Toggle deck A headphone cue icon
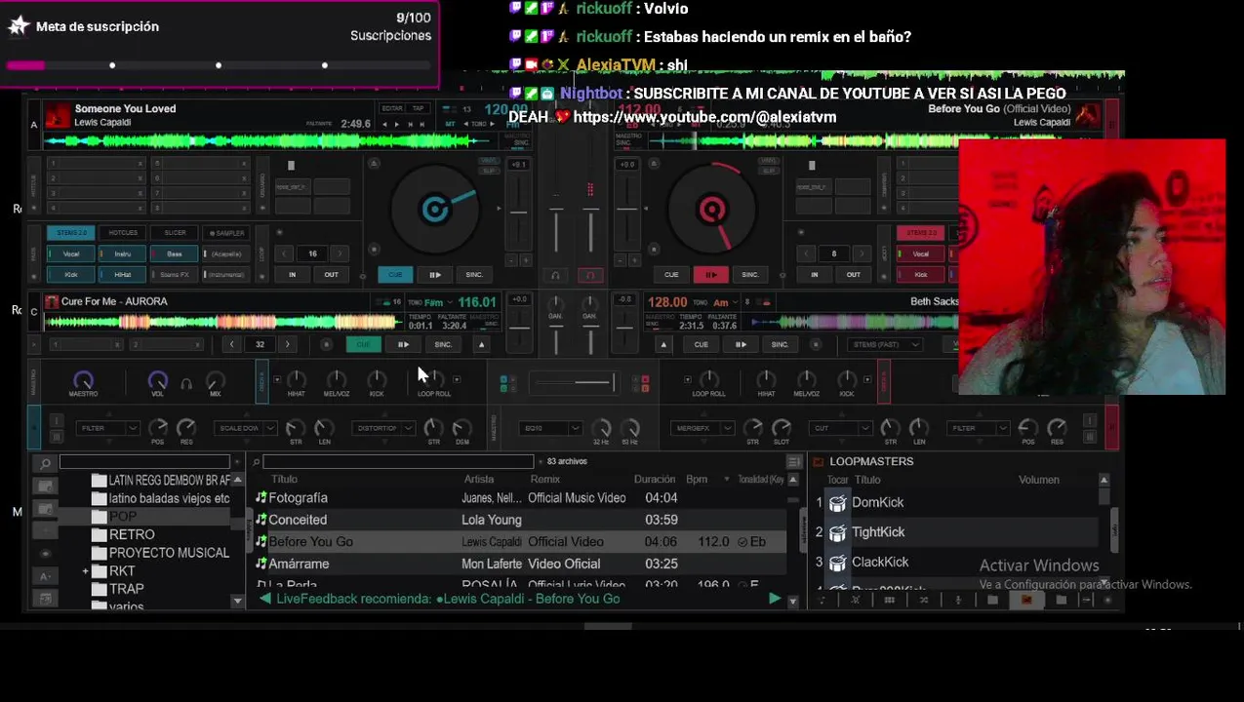Viewport: 1244px width, 702px height. pyautogui.click(x=555, y=276)
